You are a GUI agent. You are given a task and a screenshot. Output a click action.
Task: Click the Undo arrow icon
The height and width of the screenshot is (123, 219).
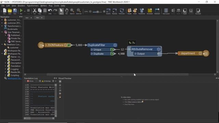tap(50, 11)
